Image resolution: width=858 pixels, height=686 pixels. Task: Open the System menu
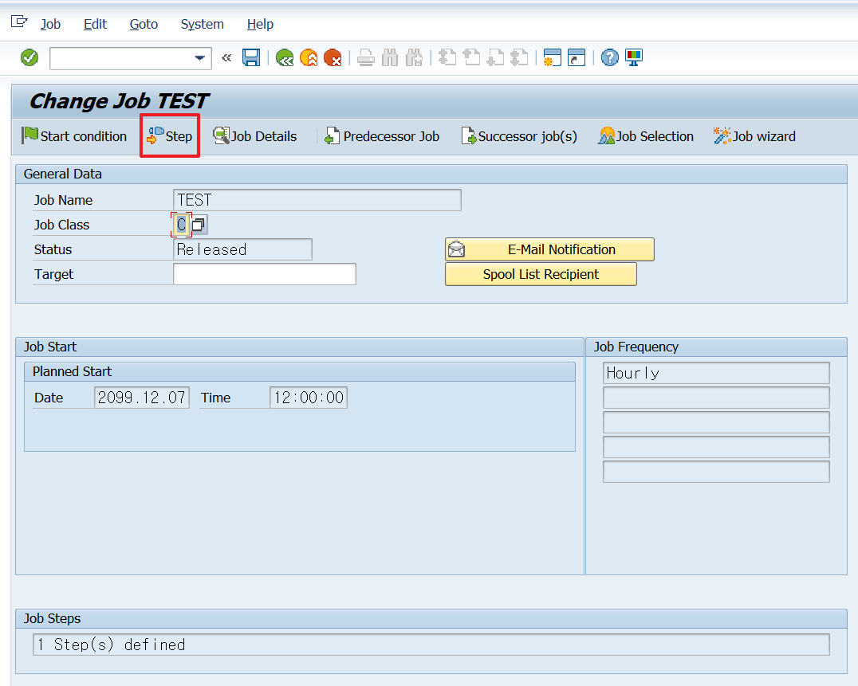pyautogui.click(x=202, y=24)
